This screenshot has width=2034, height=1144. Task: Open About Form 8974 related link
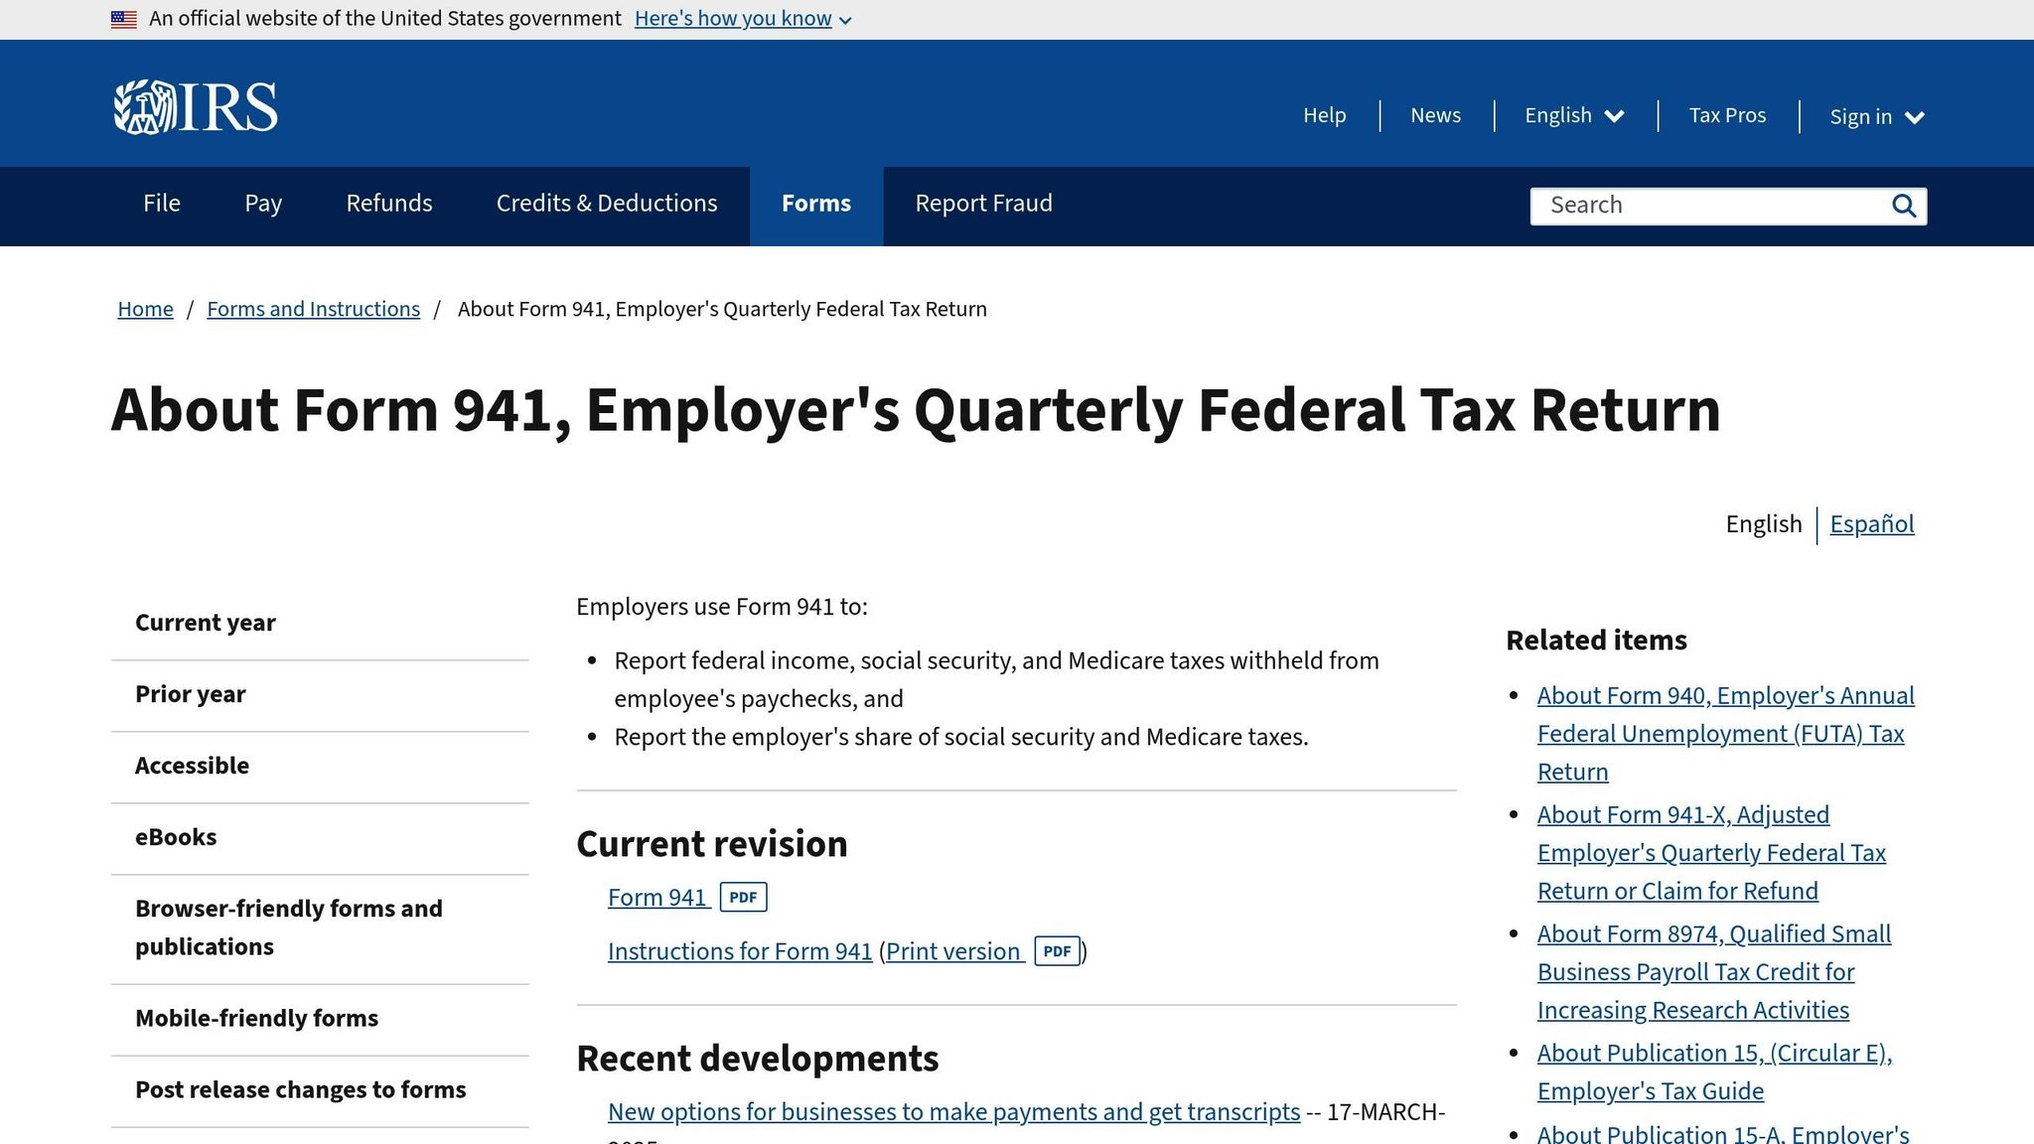(1714, 972)
